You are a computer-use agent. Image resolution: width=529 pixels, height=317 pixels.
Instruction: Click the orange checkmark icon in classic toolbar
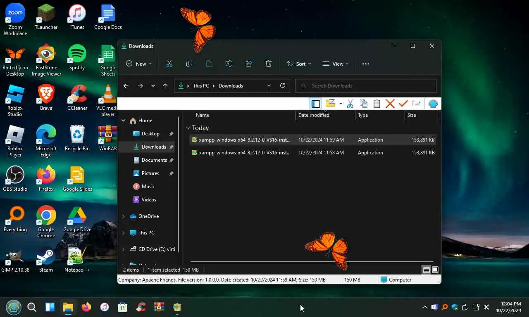coord(403,104)
